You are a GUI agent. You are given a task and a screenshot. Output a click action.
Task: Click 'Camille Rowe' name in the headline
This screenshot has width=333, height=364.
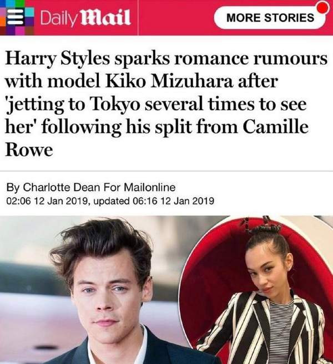tap(157, 139)
